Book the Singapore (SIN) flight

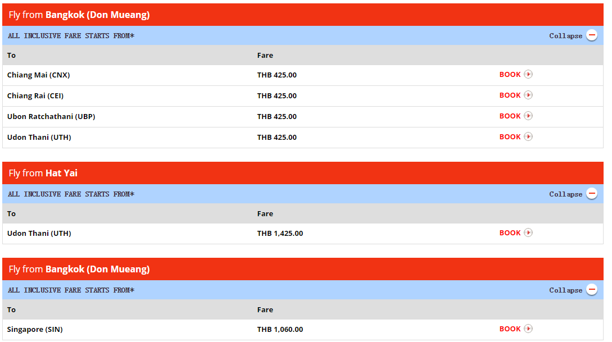510,329
